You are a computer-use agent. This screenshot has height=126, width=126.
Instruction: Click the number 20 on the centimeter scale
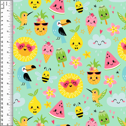tap(2, 83)
